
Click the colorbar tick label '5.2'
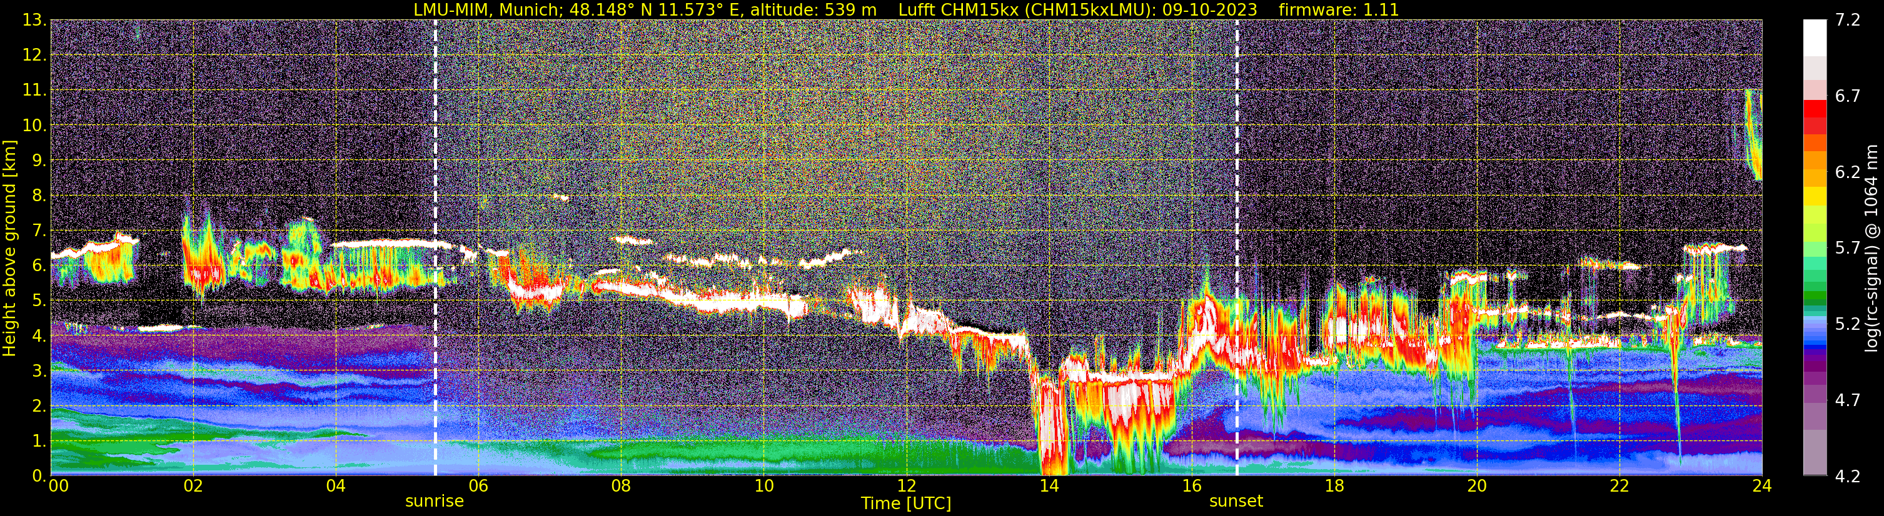tap(1848, 324)
